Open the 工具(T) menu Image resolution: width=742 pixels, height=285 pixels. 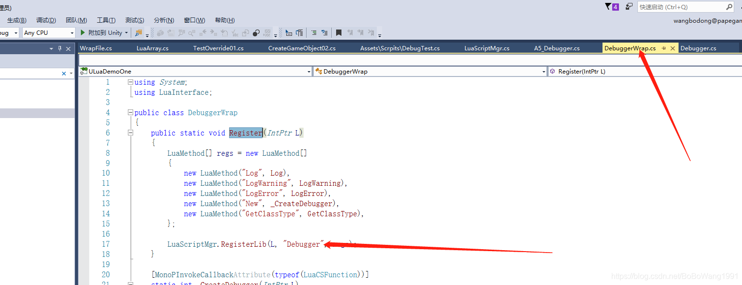tap(106, 20)
